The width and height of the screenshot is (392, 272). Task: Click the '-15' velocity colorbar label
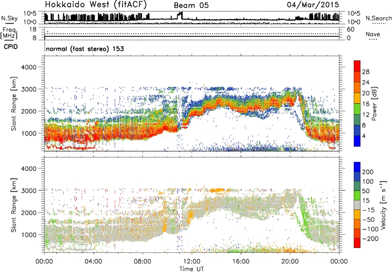click(x=368, y=210)
